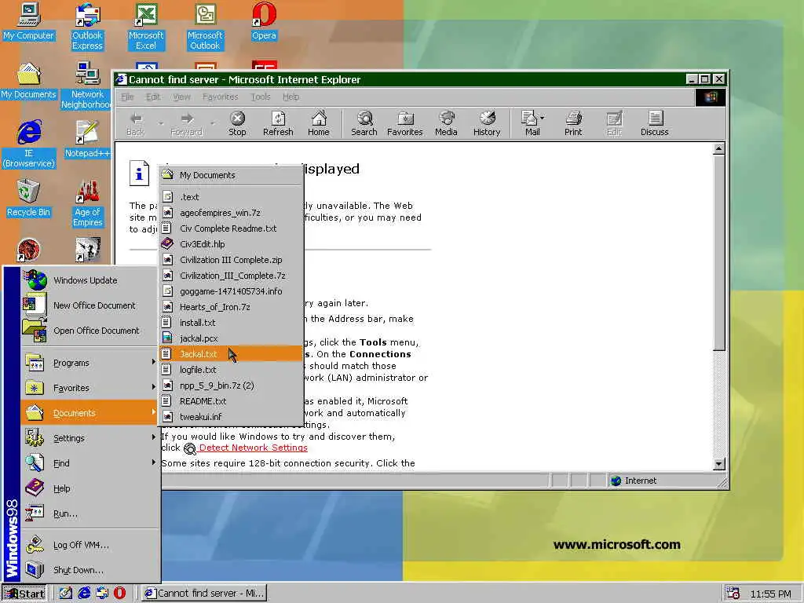This screenshot has width=804, height=603.
Task: Select the Age of Empires desktop shortcut
Action: [88, 203]
